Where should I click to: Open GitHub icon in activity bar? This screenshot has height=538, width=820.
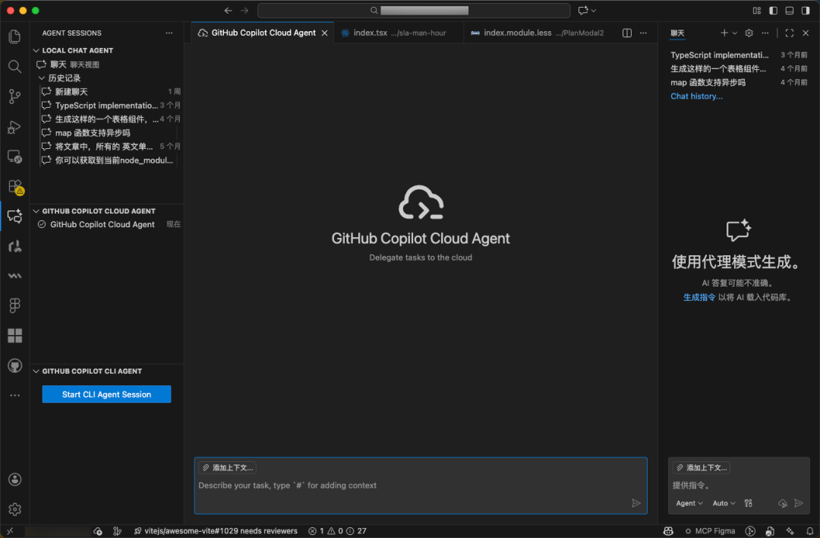pyautogui.click(x=14, y=366)
